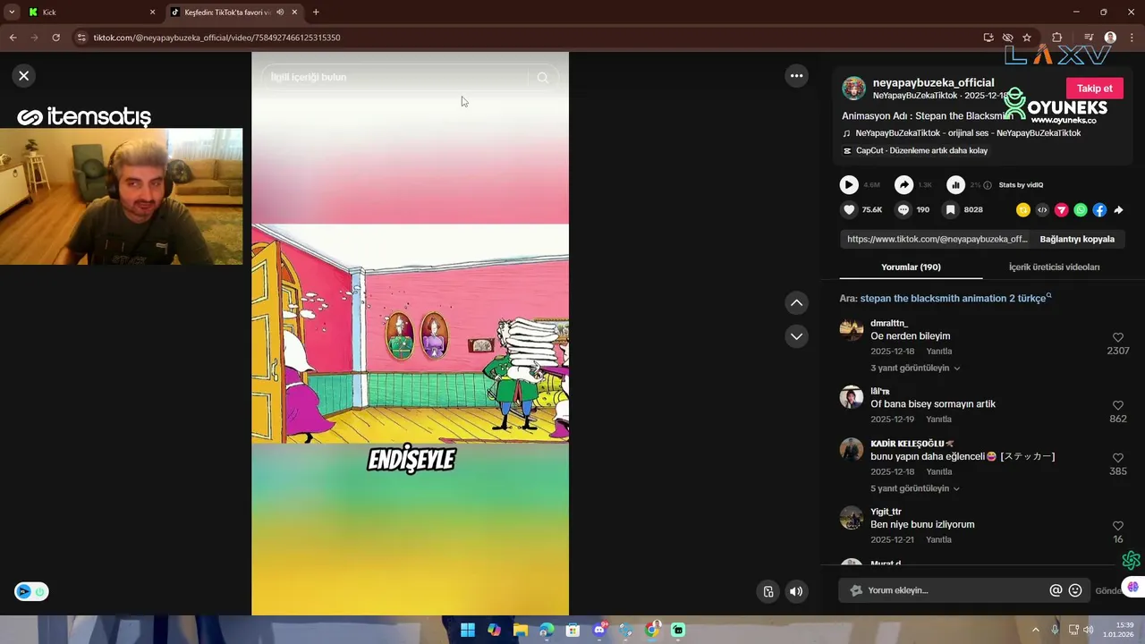Image resolution: width=1145 pixels, height=644 pixels.
Task: Click the yellow repost icon
Action: [1023, 210]
